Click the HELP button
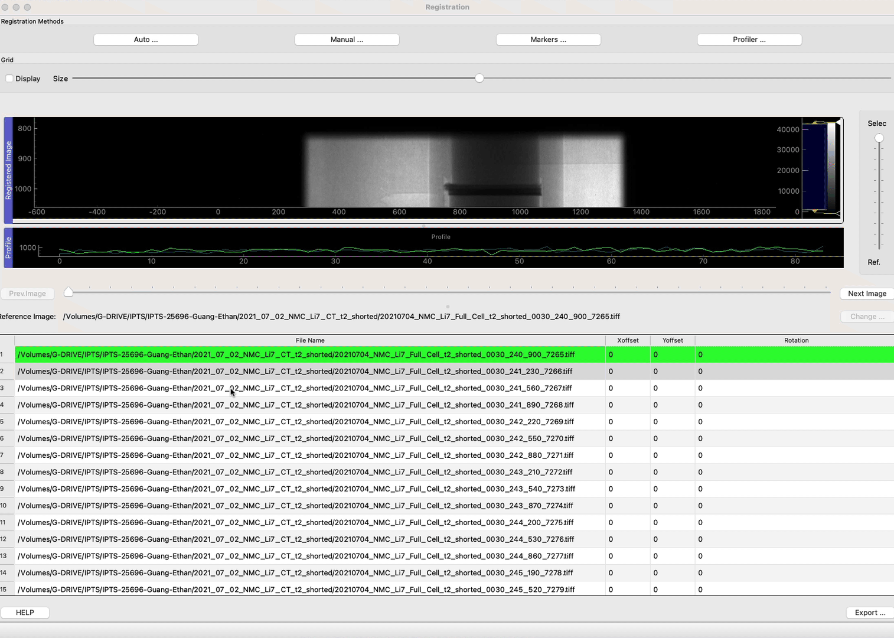Screen dimensions: 894x638 [25, 613]
